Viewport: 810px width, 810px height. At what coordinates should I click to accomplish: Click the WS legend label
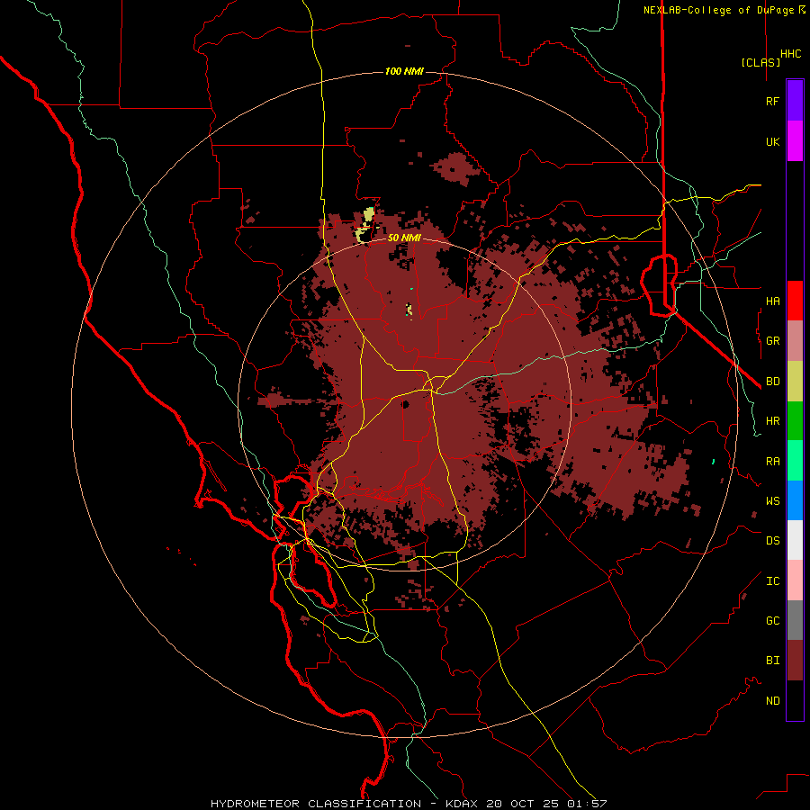pos(772,500)
